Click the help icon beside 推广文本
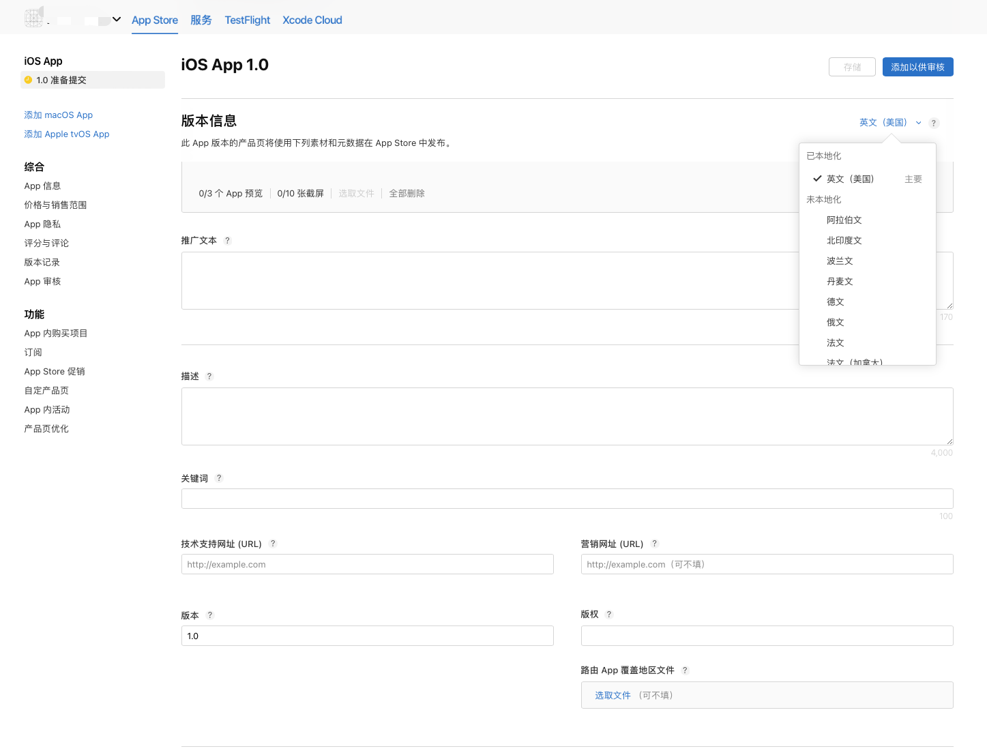The image size is (987, 751). coord(227,241)
